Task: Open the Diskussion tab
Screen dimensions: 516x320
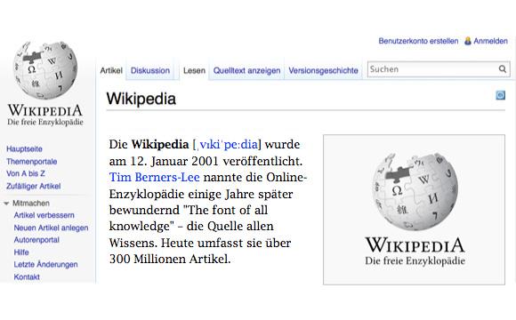Action: pos(150,70)
